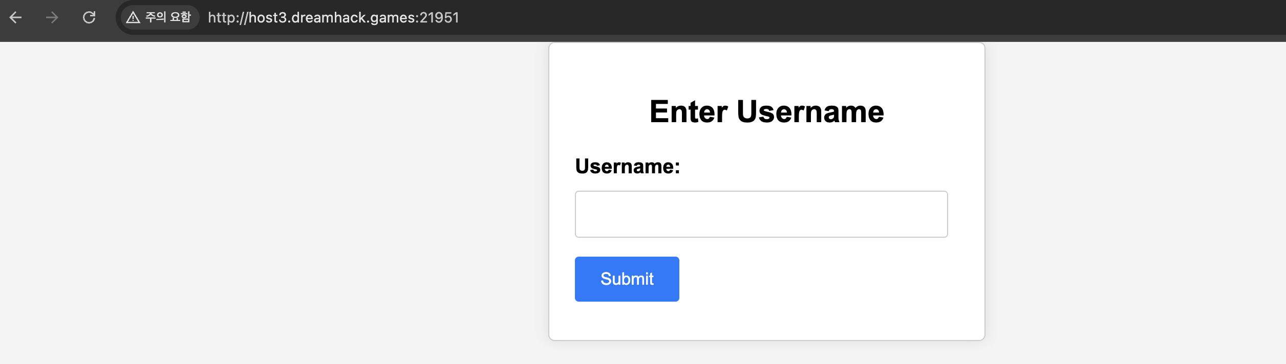Click empty address bar space right of URL

tap(870, 18)
